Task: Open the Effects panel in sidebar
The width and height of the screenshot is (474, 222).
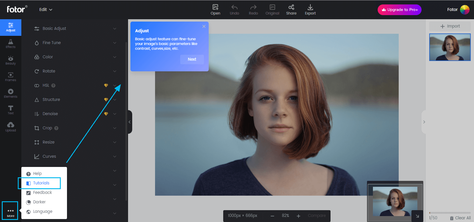Action: 11,44
